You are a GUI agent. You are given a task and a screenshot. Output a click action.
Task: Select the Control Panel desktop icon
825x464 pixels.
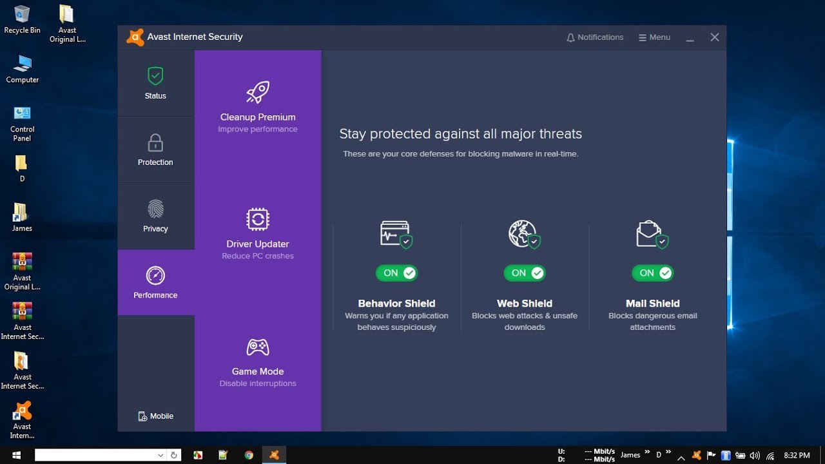tap(23, 123)
